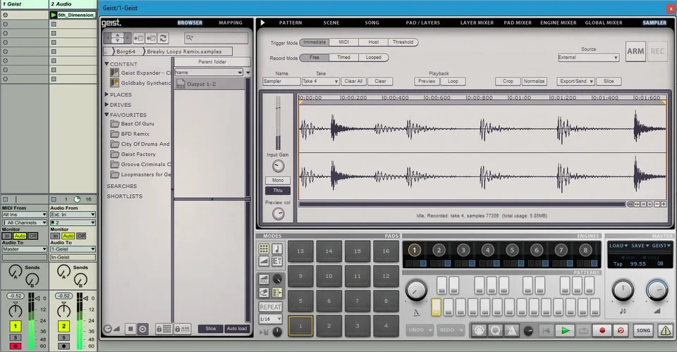Click the browser stop preview icon
677x352 pixels.
[130, 329]
